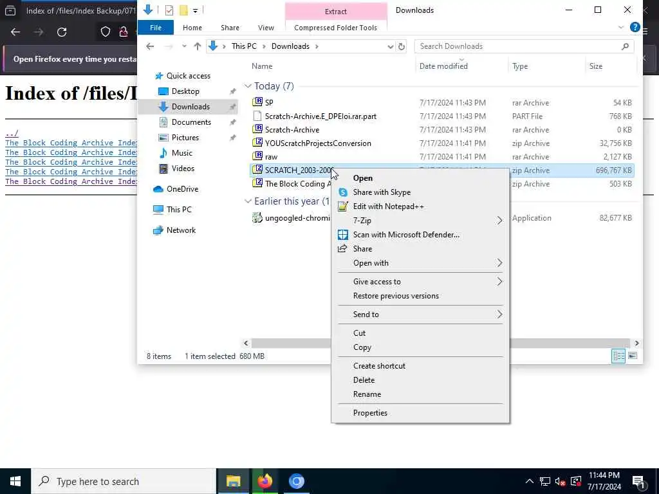Switch to large icons view in status bar
This screenshot has height=494, width=659.
[633, 356]
